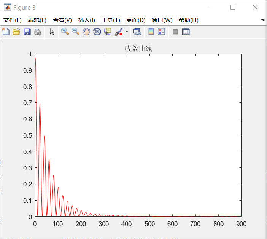Maximize the Figure 3 window
The image size is (267, 239).
pyautogui.click(x=233, y=7)
